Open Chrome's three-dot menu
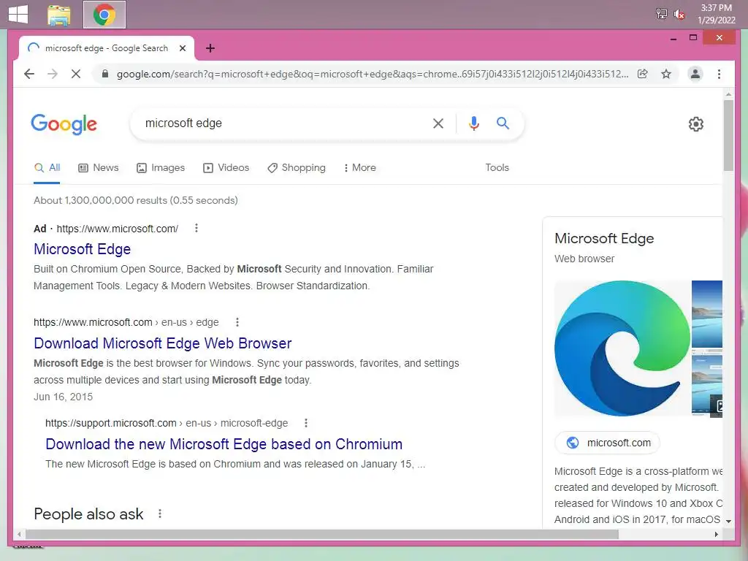This screenshot has height=561, width=748. point(719,74)
